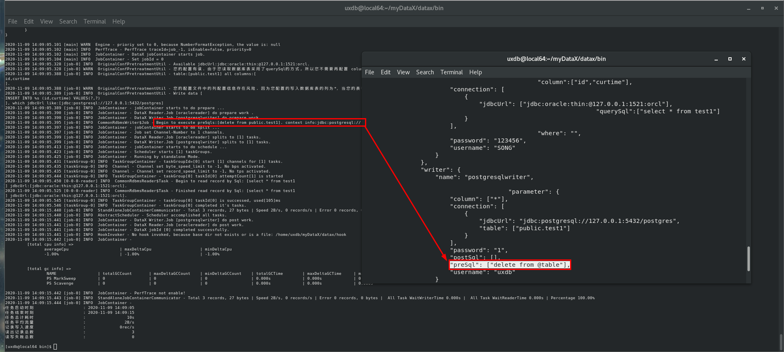
Task: Click the "username": "SONG" line
Action: click(482, 148)
